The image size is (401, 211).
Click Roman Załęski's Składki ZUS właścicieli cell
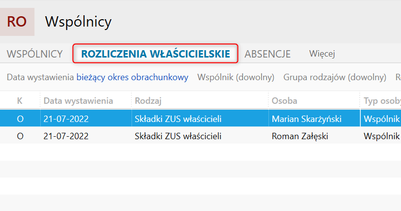[178, 136]
